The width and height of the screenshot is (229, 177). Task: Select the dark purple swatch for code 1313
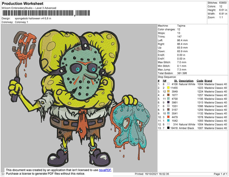click(168, 103)
